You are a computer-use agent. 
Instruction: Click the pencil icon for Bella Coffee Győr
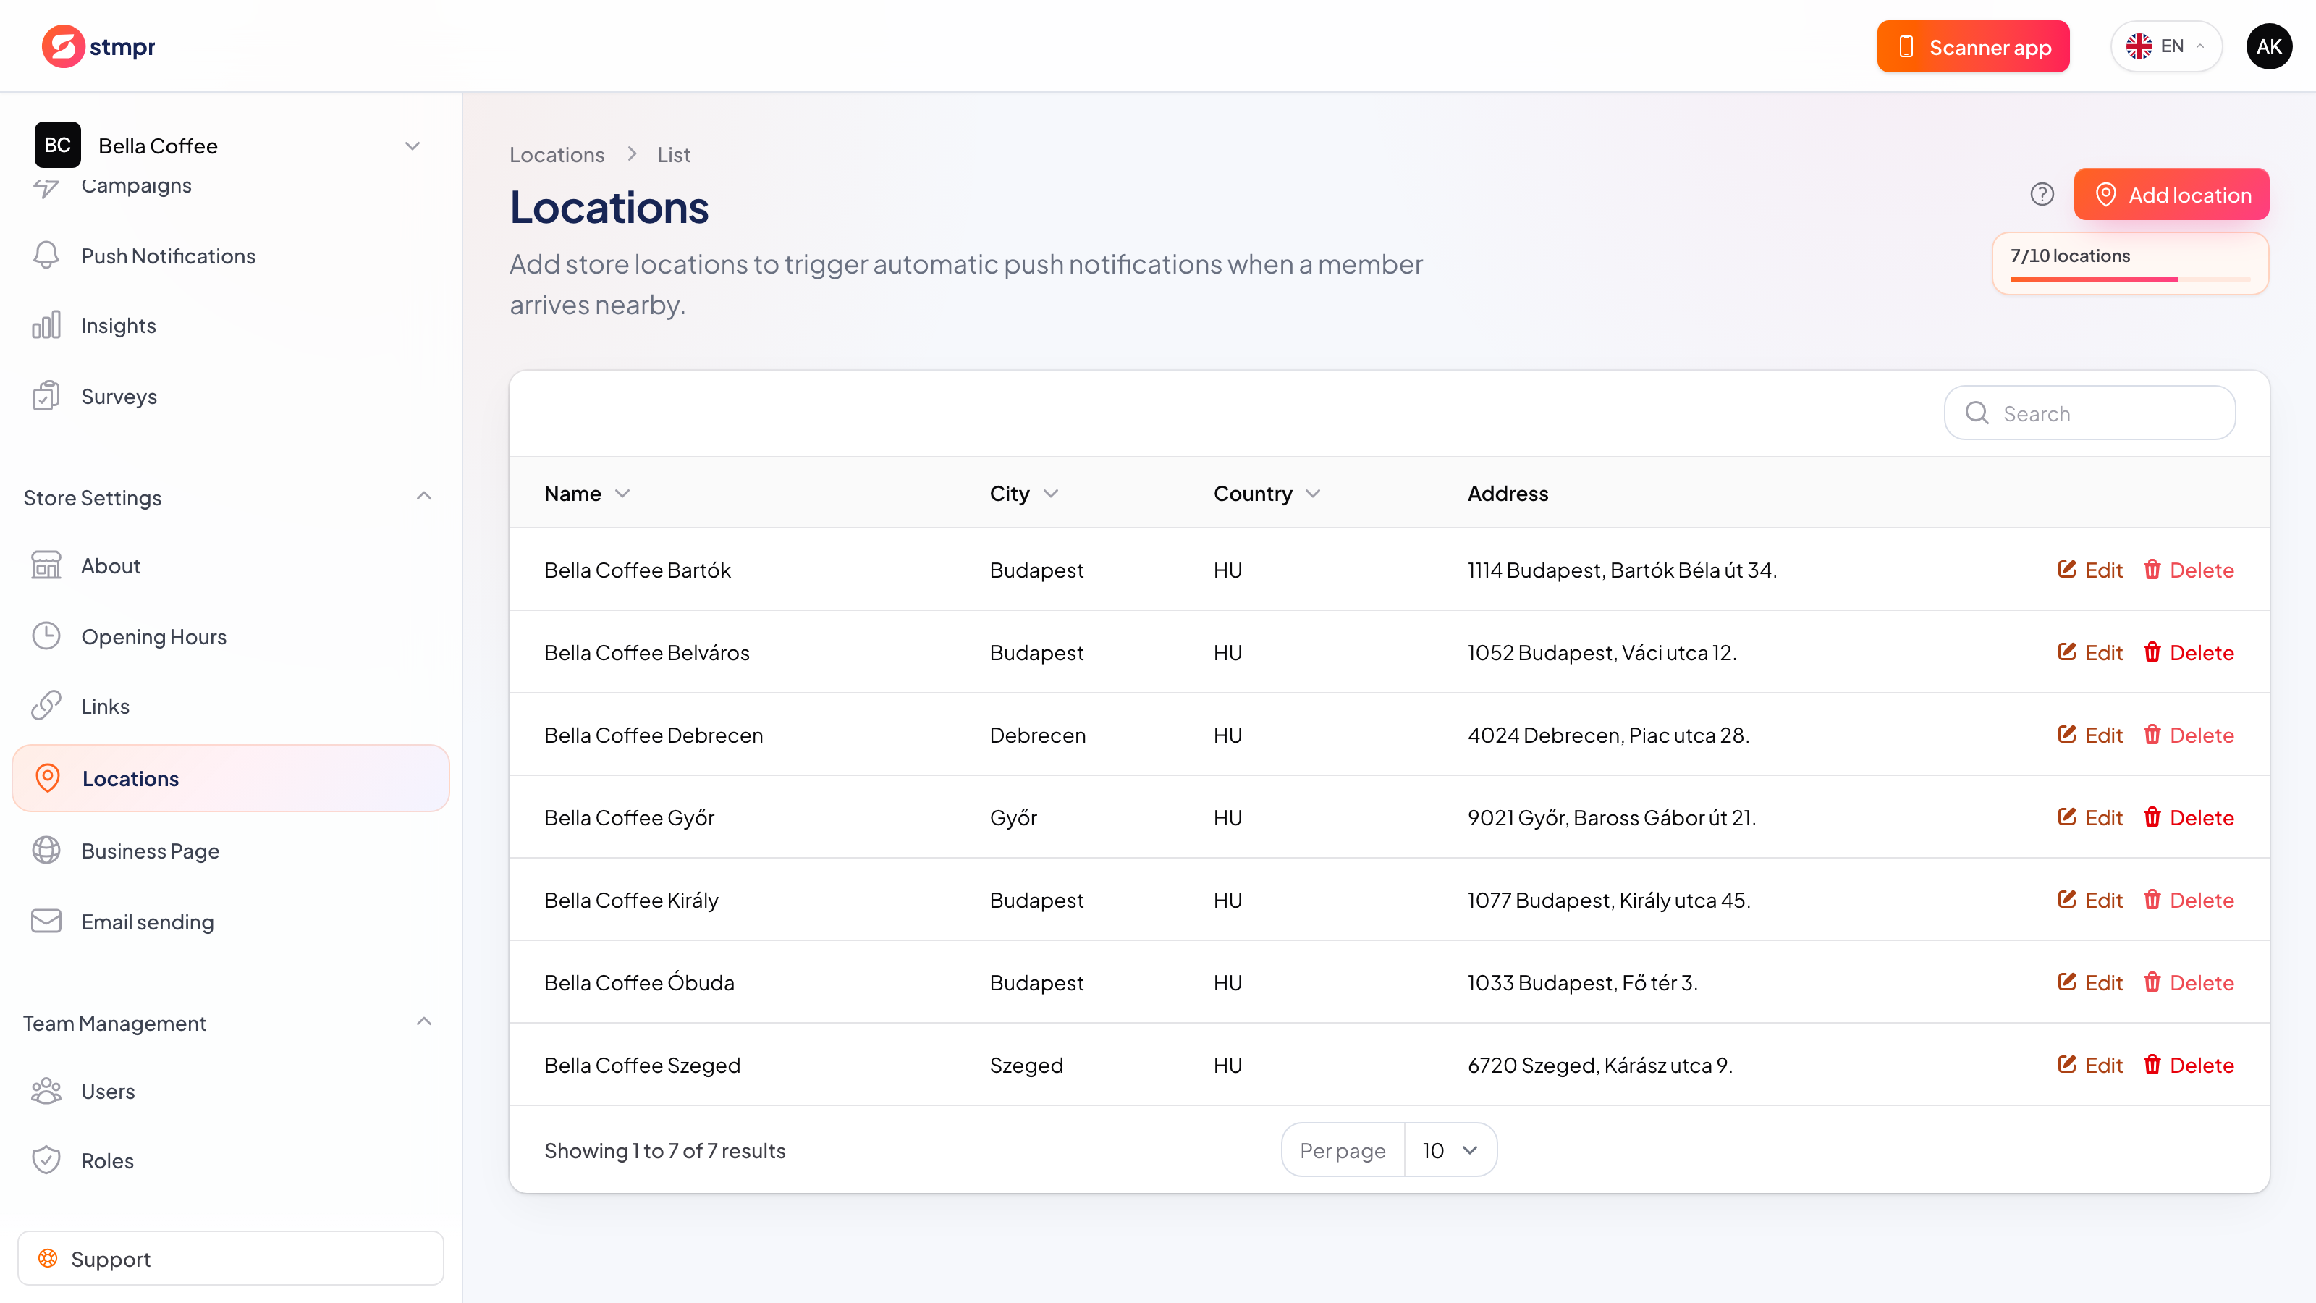click(2067, 817)
